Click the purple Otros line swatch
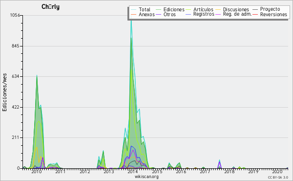Viewport: 293px width, 181px height. [x=158, y=14]
